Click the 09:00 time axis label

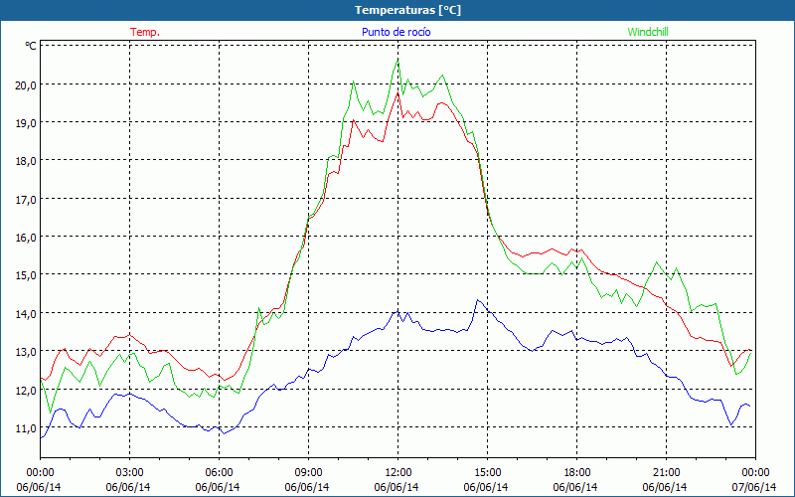308,473
